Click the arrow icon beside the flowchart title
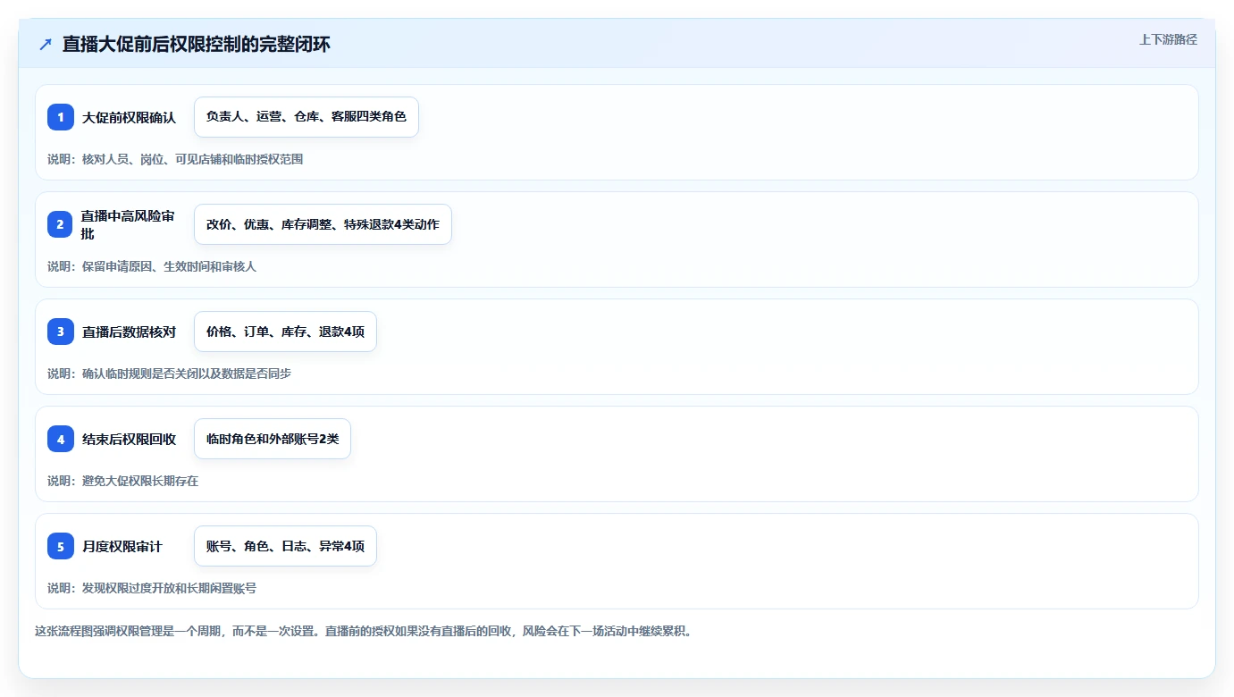Screen dimensions: 1234x697 point(46,44)
